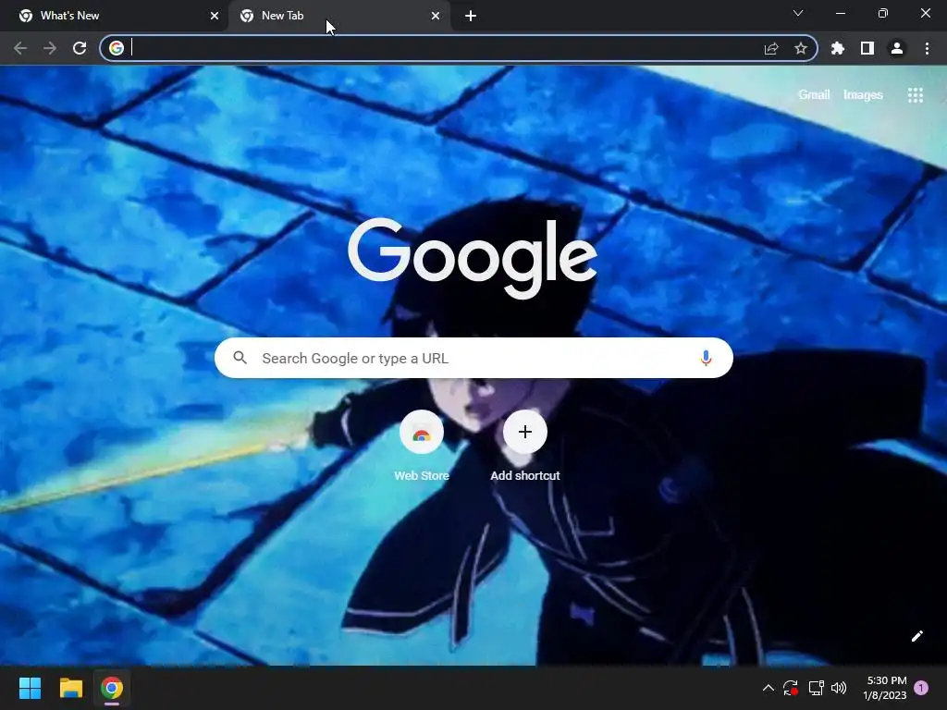
Task: Click the Google icon in address bar
Action: click(117, 48)
